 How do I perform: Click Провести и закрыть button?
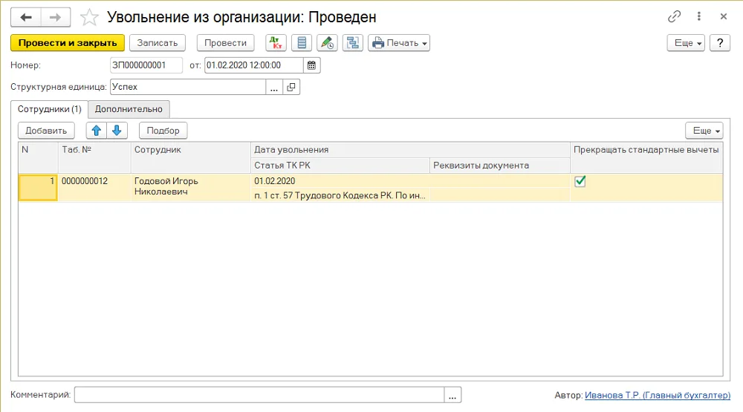pos(68,42)
